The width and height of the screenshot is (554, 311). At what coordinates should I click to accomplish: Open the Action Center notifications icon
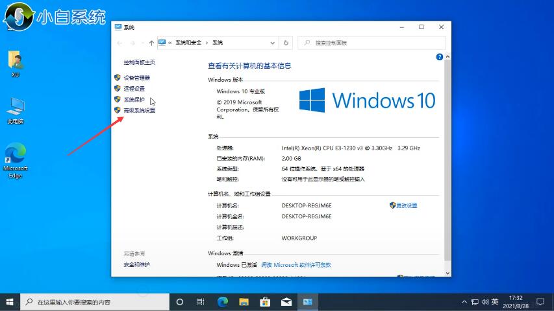540,302
